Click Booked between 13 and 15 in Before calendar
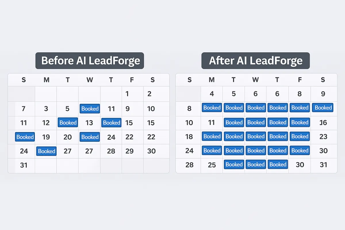The height and width of the screenshot is (230, 345). 112,123
